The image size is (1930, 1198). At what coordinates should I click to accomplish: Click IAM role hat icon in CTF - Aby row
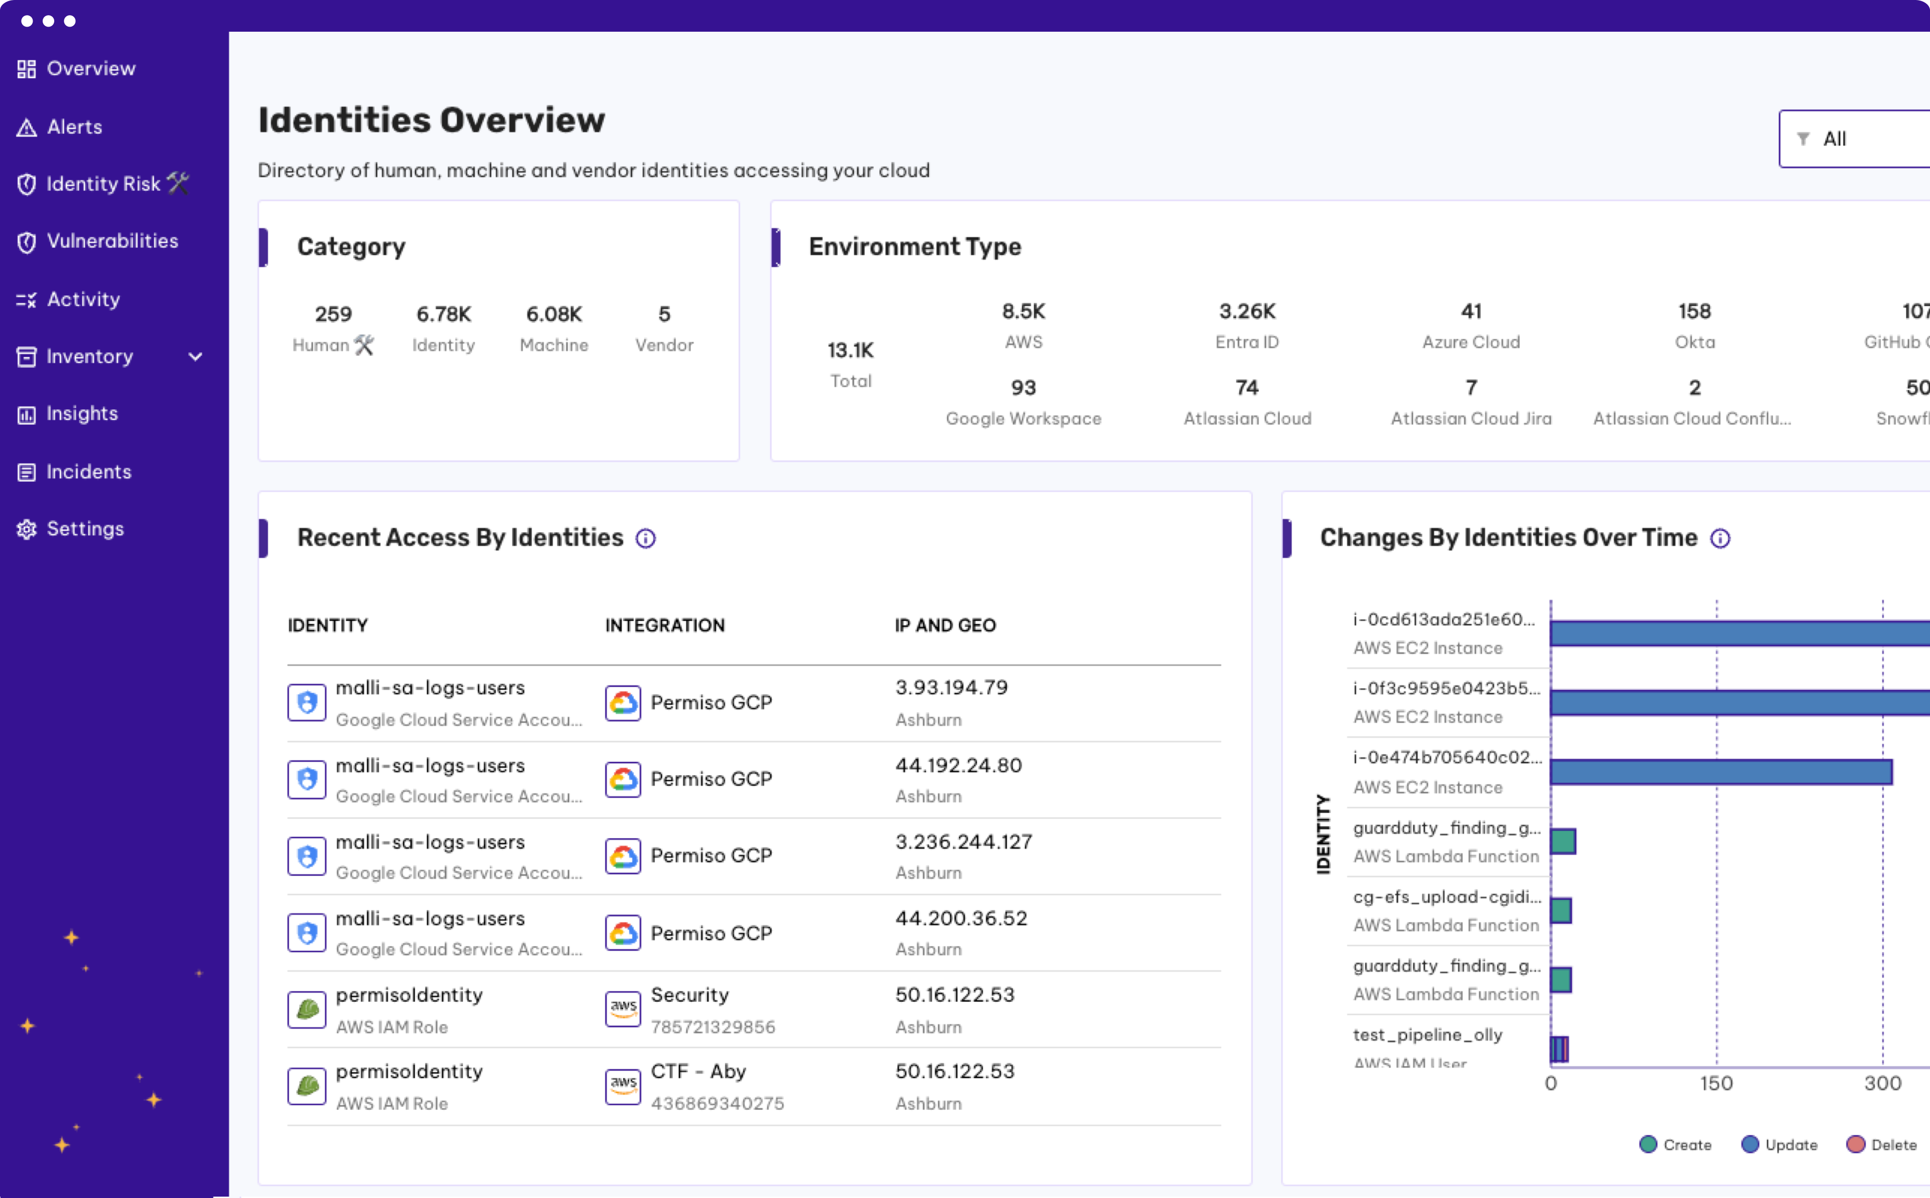click(307, 1085)
